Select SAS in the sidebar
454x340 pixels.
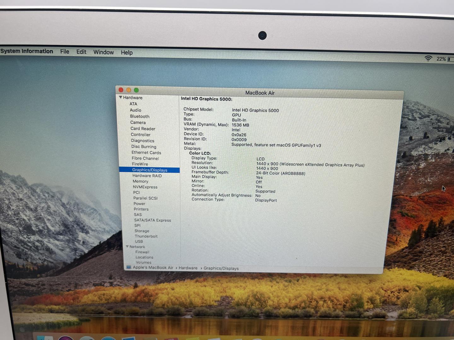coord(138,215)
